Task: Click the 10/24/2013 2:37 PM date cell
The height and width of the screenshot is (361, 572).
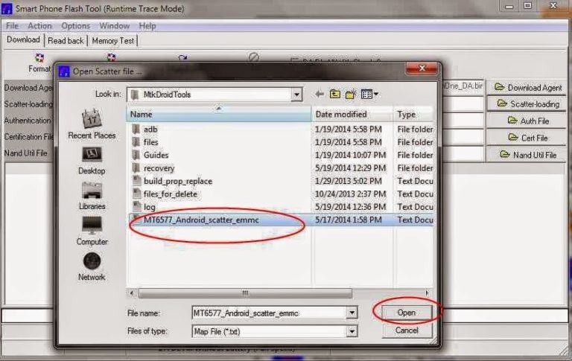Action: pyautogui.click(x=350, y=194)
